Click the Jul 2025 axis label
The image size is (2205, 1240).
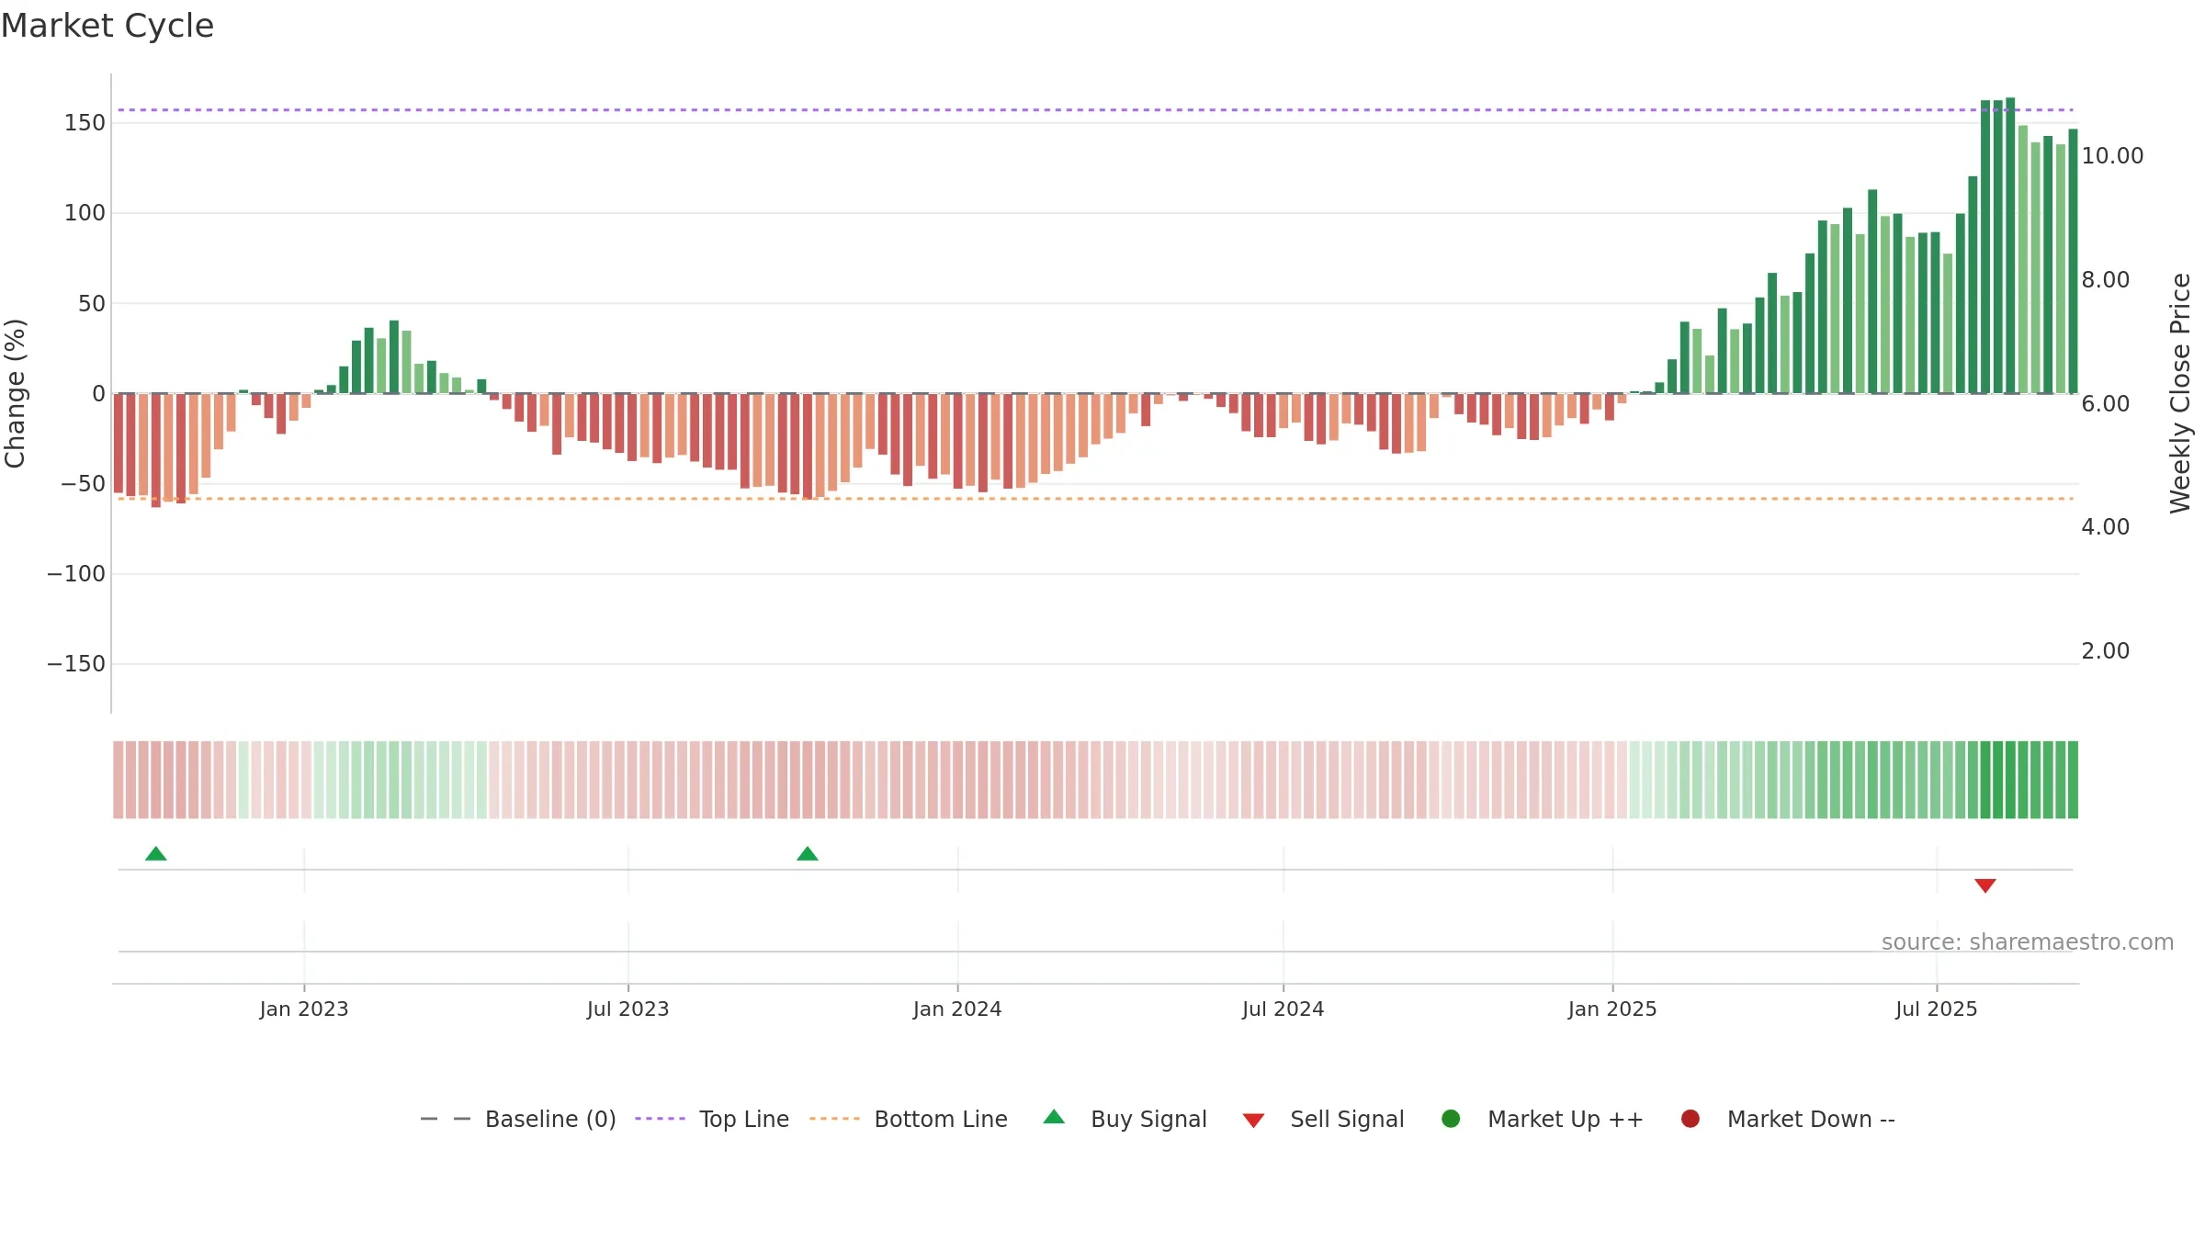tap(1937, 1009)
